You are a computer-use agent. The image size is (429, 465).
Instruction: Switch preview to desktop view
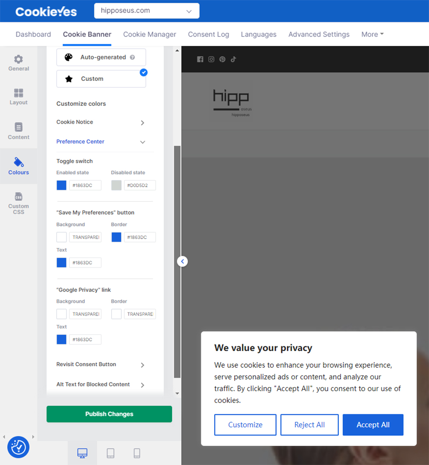click(82, 453)
